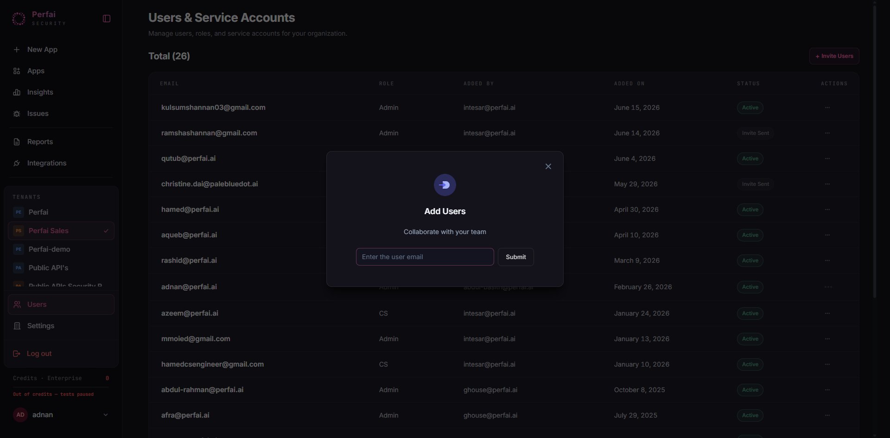Viewport: 890px width, 438px height.
Task: Select the Perfai tenant
Action: (x=61, y=212)
